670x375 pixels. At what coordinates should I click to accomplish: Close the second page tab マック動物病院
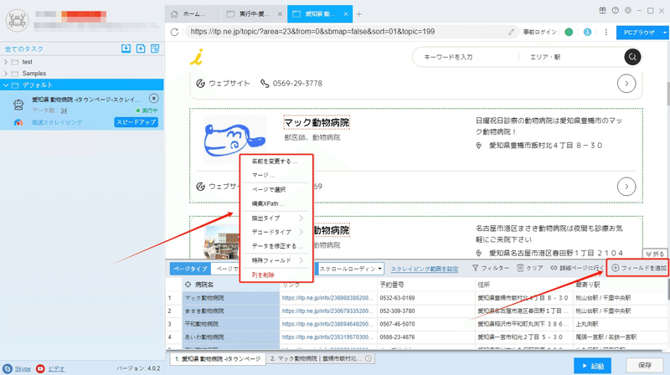[x=368, y=359]
